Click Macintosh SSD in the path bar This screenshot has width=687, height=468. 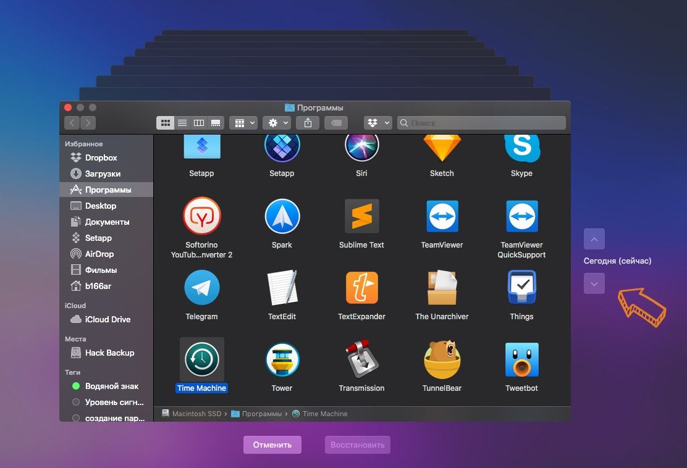(x=192, y=414)
